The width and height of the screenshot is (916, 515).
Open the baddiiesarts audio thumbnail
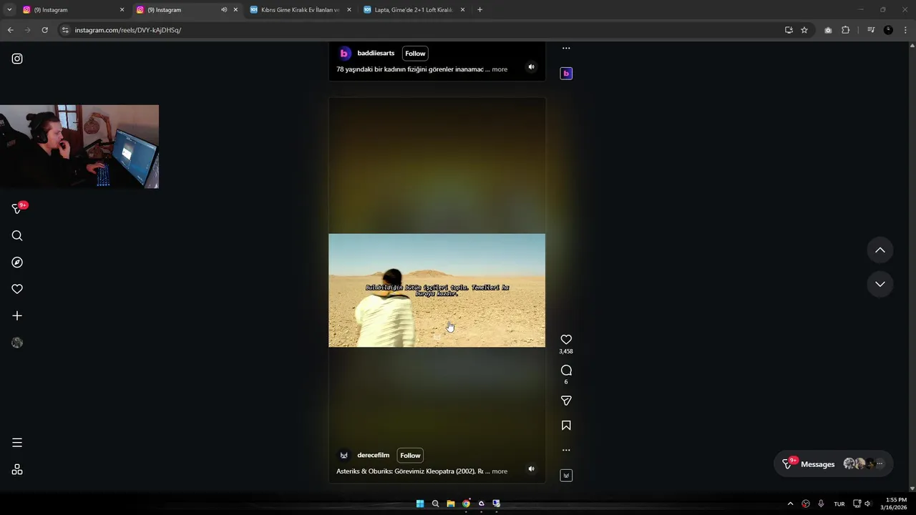(566, 73)
